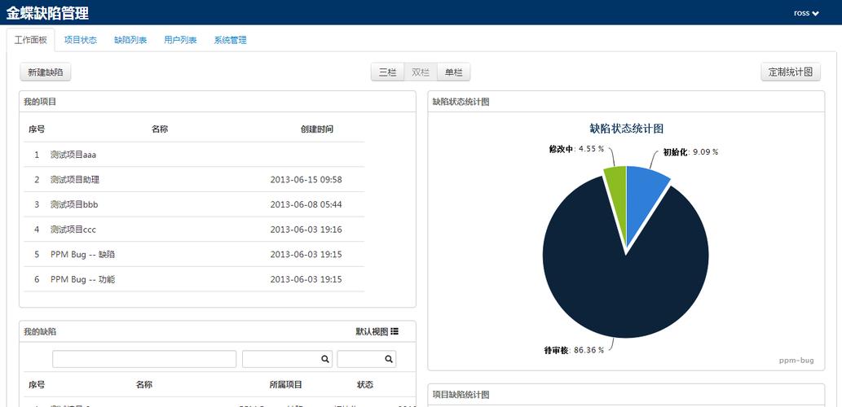842x407 pixels.
Task: Switch to the 系统管理 tab
Action: click(x=231, y=40)
